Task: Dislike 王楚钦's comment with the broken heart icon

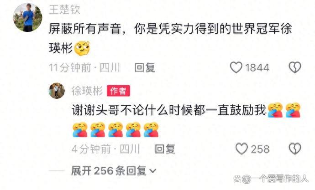Action: tap(295, 67)
